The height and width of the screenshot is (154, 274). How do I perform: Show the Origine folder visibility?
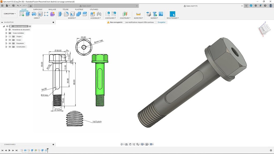pyautogui.click(x=10, y=36)
